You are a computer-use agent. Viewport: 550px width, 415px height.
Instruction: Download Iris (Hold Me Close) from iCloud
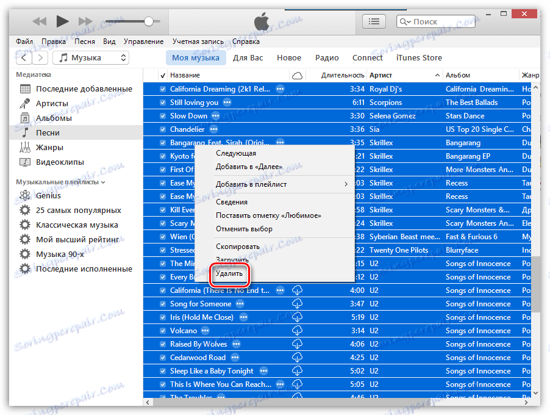pos(298,317)
